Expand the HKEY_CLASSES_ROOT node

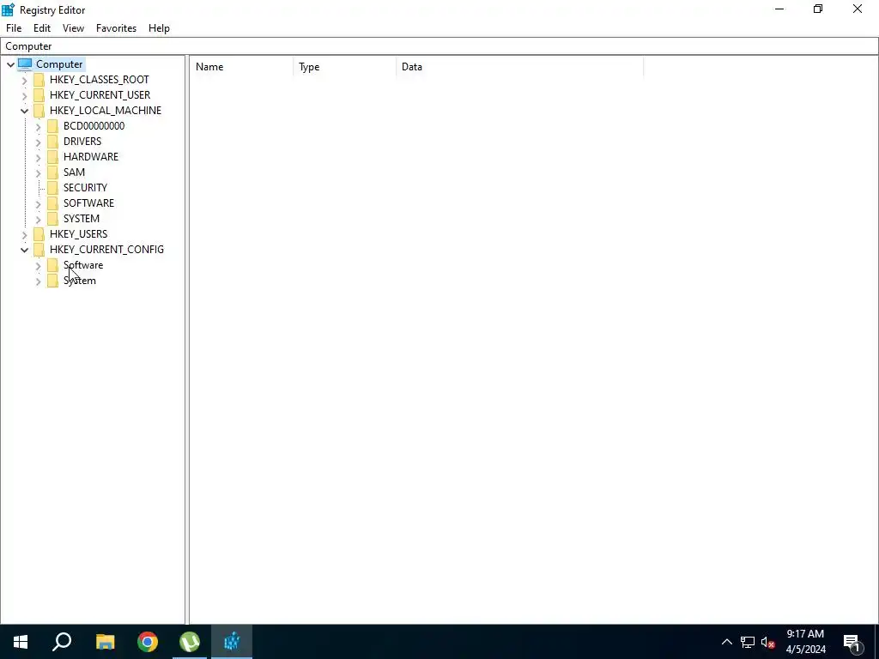point(24,80)
